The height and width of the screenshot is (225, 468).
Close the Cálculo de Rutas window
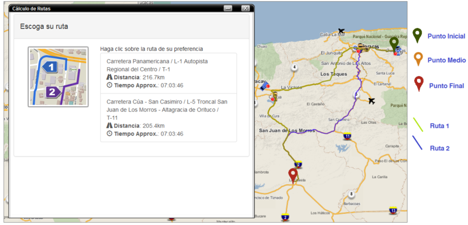[245, 8]
